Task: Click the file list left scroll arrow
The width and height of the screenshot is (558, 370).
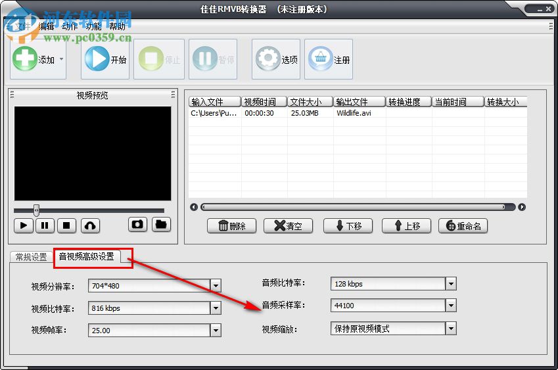Action: click(194, 207)
